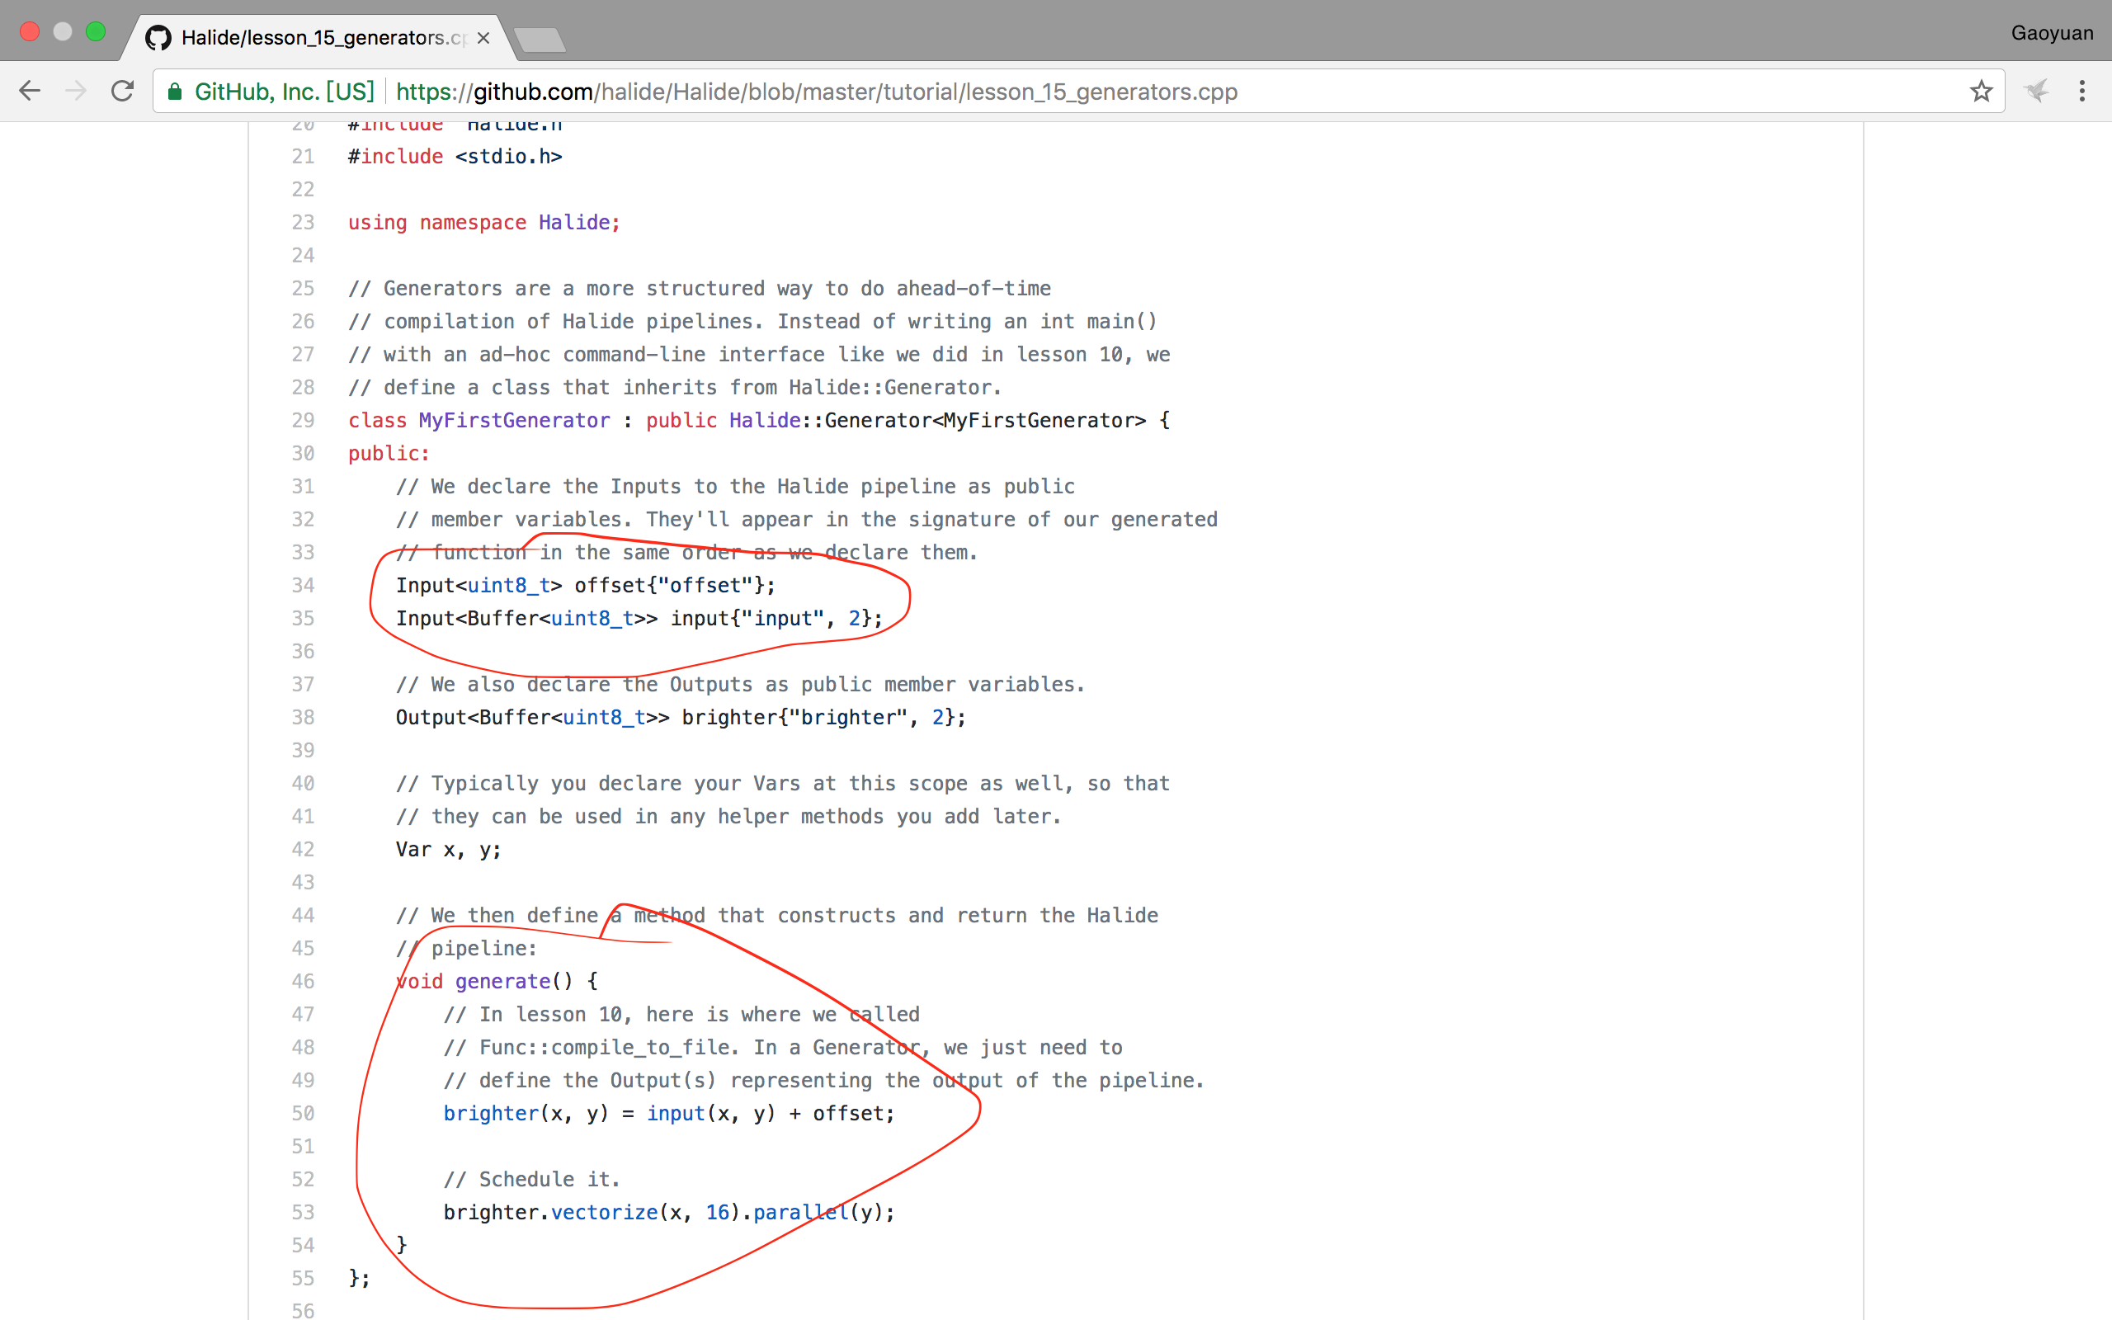Click line number 46 beside void generate()
Image resolution: width=2112 pixels, height=1320 pixels.
pos(303,981)
